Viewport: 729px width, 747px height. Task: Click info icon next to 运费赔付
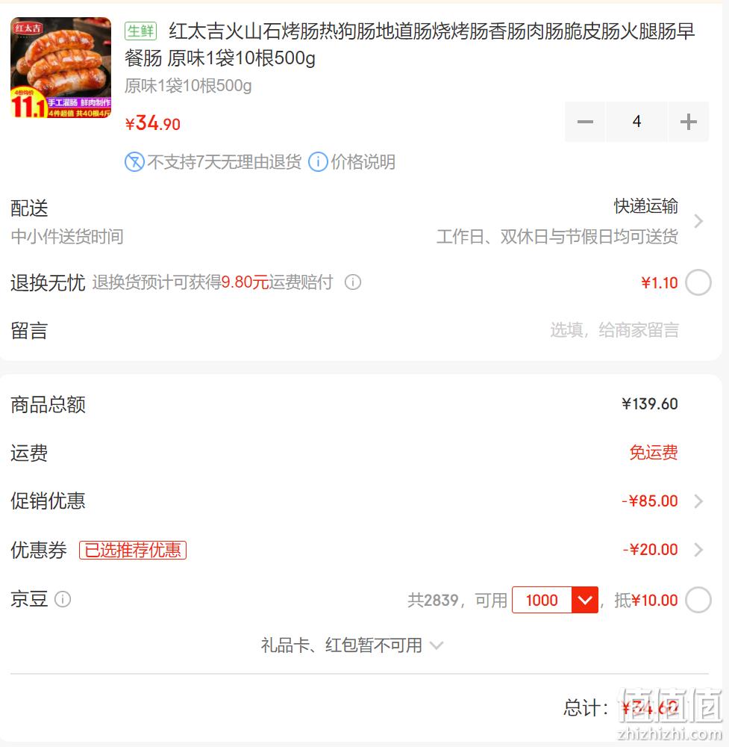tap(353, 282)
